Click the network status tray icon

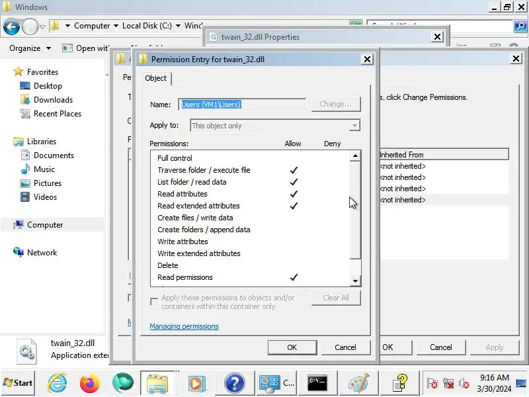tap(448, 383)
